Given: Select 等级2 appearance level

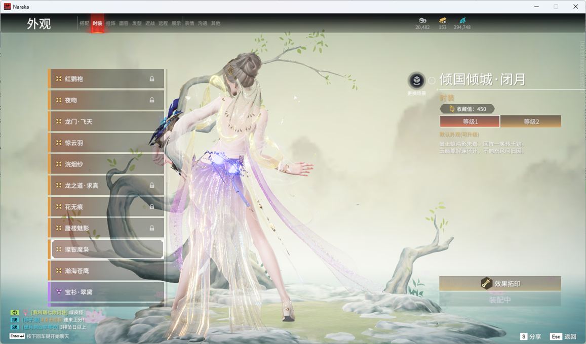Looking at the screenshot, I should coord(531,121).
